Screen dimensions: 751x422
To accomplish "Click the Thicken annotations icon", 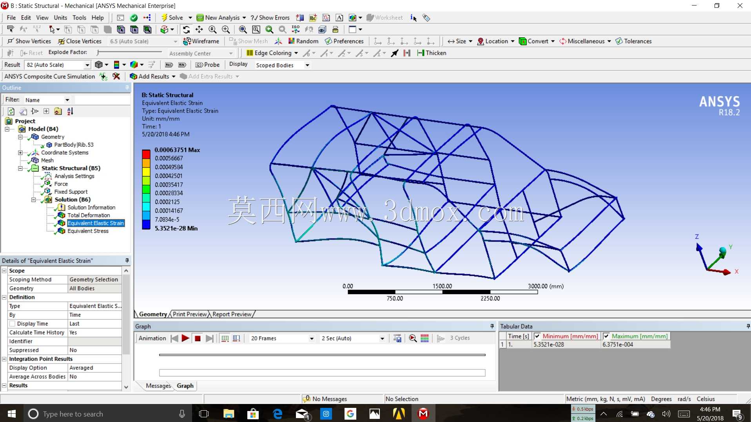I will click(x=432, y=53).
